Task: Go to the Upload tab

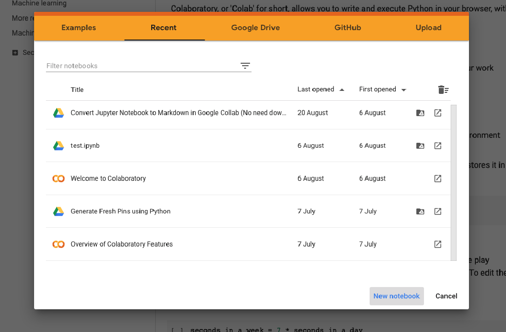Action: click(x=428, y=28)
